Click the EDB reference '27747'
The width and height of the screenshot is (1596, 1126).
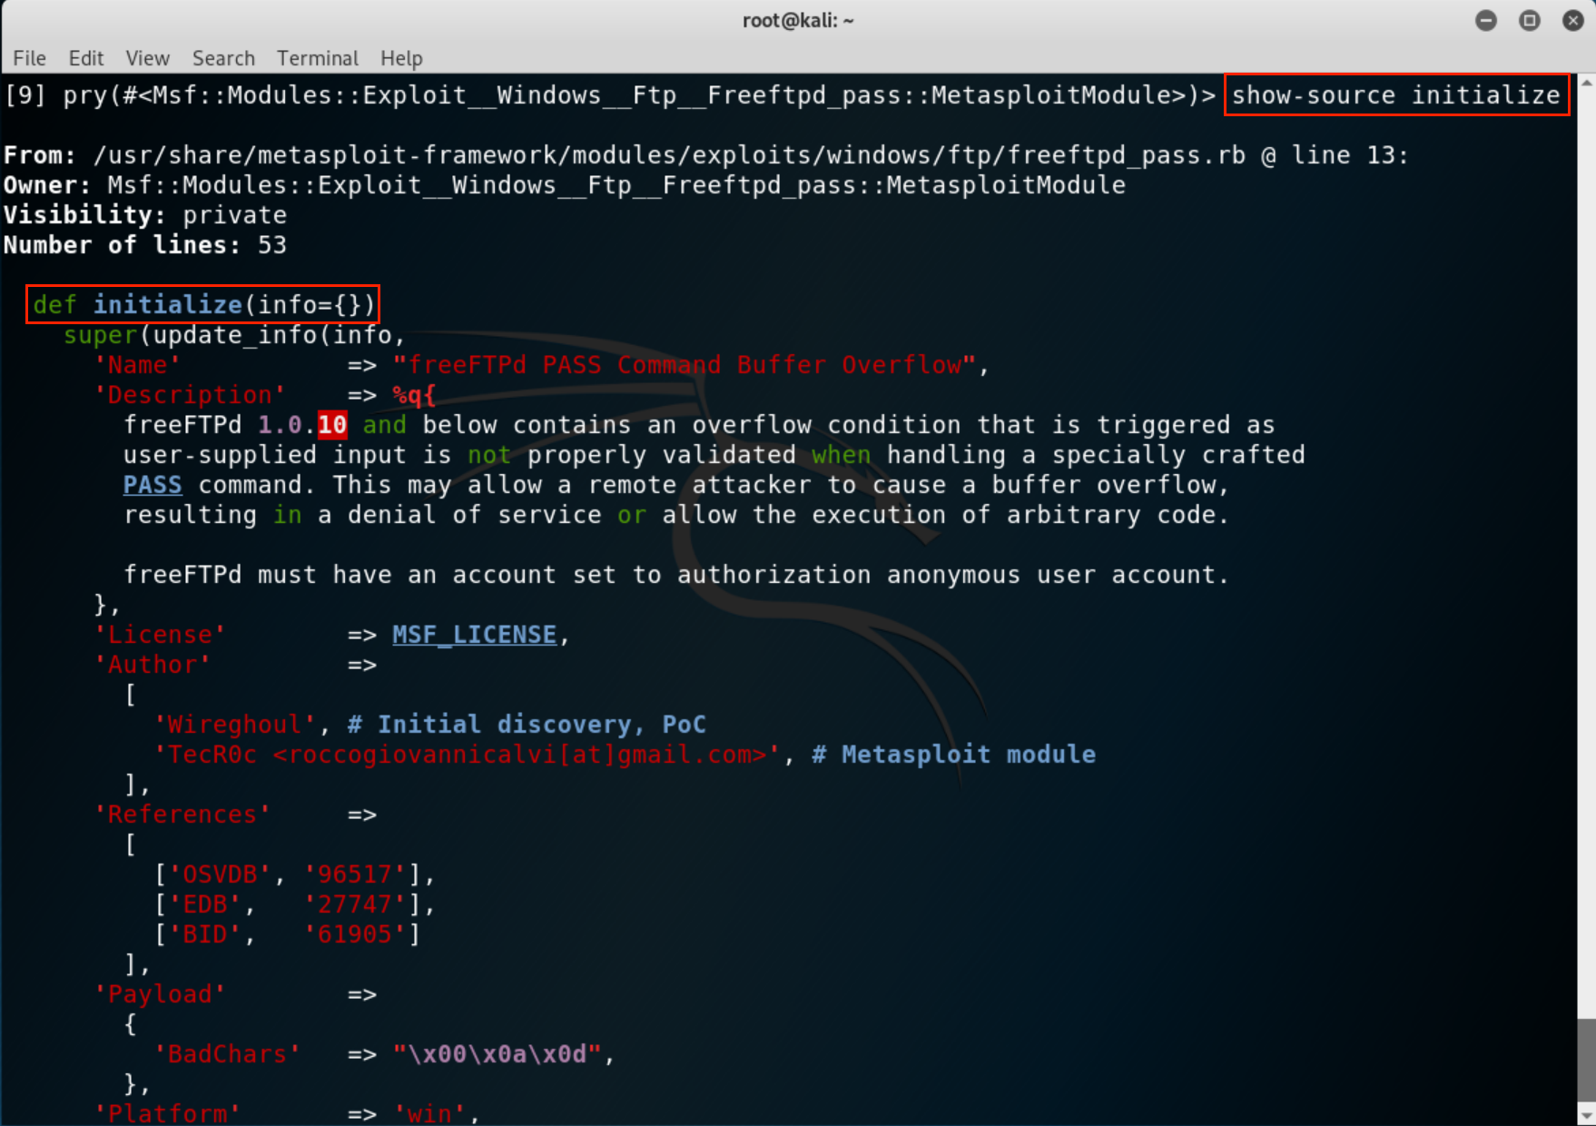coord(355,904)
